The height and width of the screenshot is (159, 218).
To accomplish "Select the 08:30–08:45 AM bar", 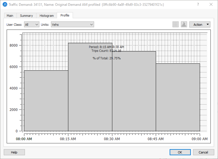I will [134, 91].
